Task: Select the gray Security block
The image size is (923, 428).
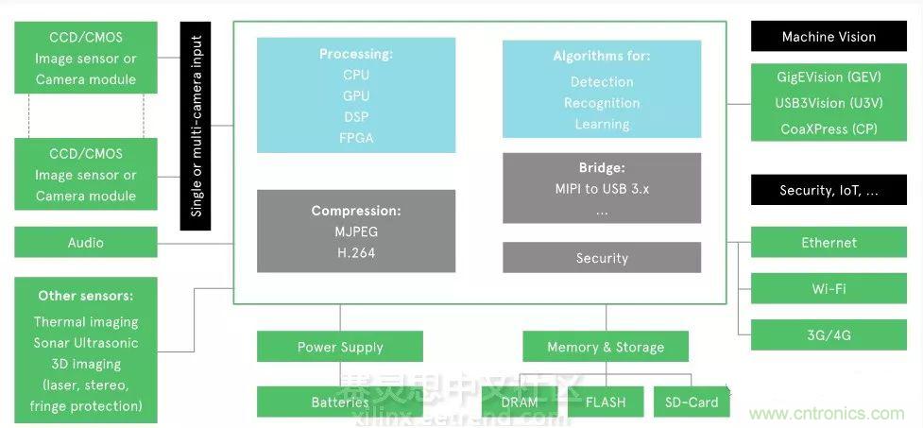Action: (x=602, y=258)
